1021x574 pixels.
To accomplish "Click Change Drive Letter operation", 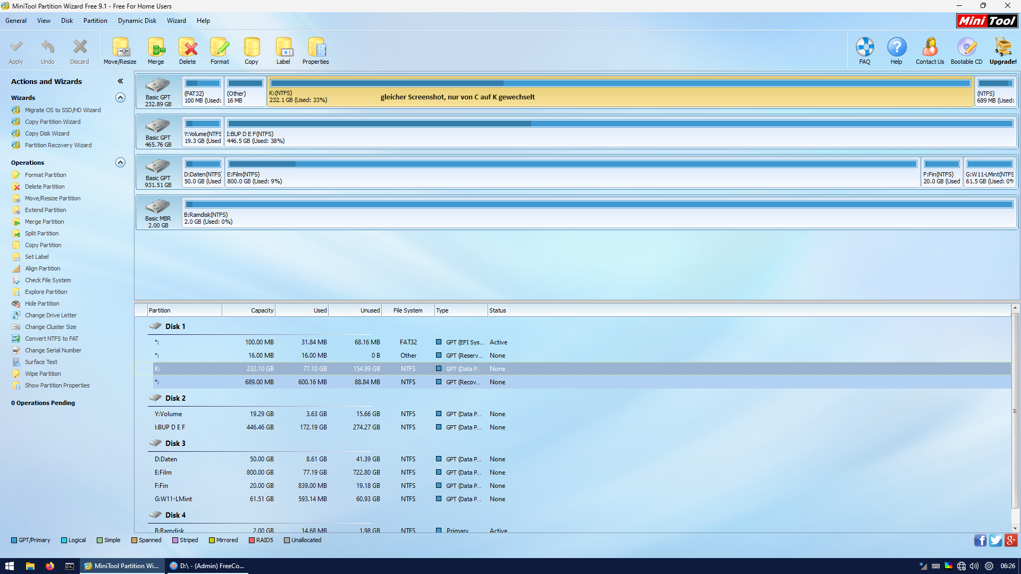I will click(x=51, y=315).
